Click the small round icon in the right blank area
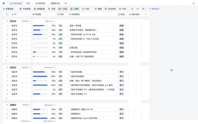The height and width of the screenshot is (124, 198). [172, 70]
